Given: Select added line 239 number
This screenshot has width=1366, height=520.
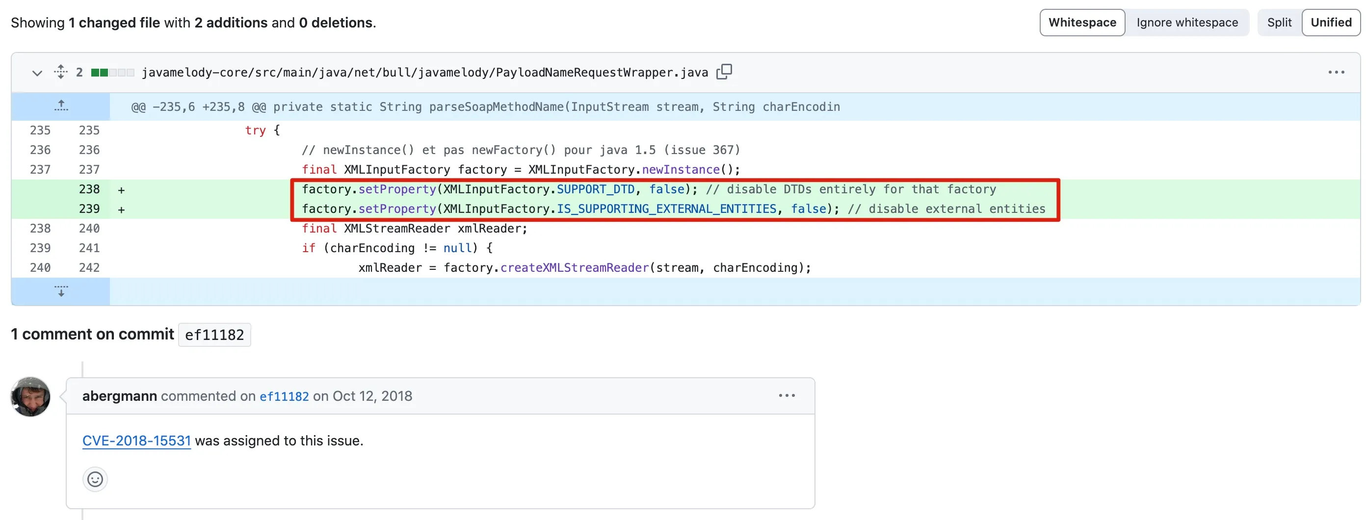Looking at the screenshot, I should click(x=89, y=209).
